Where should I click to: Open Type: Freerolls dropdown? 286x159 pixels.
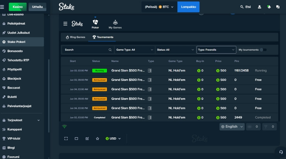pyautogui.click(x=216, y=50)
